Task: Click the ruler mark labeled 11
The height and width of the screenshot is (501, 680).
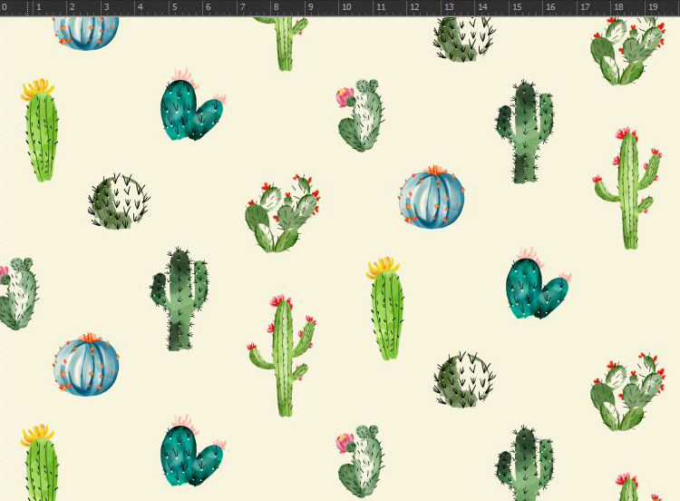Action: coord(381,7)
